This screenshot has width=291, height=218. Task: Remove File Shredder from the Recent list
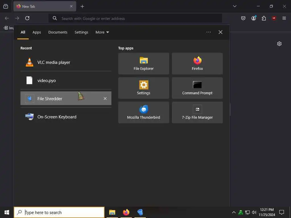tap(105, 98)
